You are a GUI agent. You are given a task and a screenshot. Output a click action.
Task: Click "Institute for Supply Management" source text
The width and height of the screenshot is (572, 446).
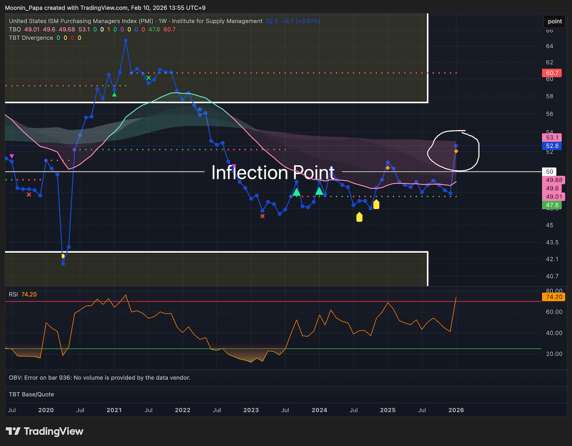pyautogui.click(x=218, y=21)
